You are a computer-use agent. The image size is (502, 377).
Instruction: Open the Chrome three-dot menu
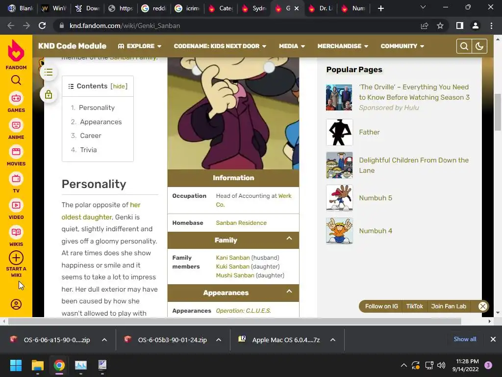(491, 26)
